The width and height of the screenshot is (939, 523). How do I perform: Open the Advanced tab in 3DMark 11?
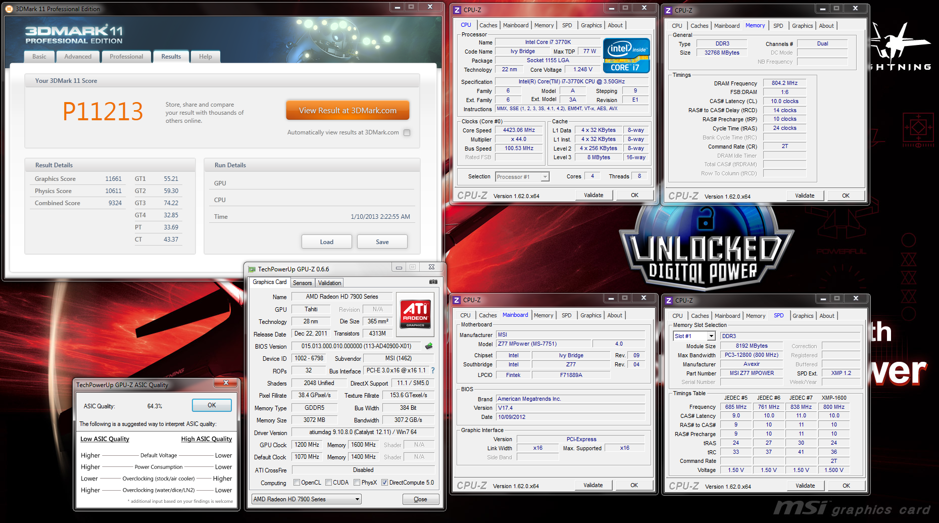click(x=78, y=57)
